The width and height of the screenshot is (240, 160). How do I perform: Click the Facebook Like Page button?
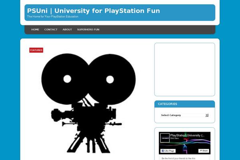(x=168, y=151)
